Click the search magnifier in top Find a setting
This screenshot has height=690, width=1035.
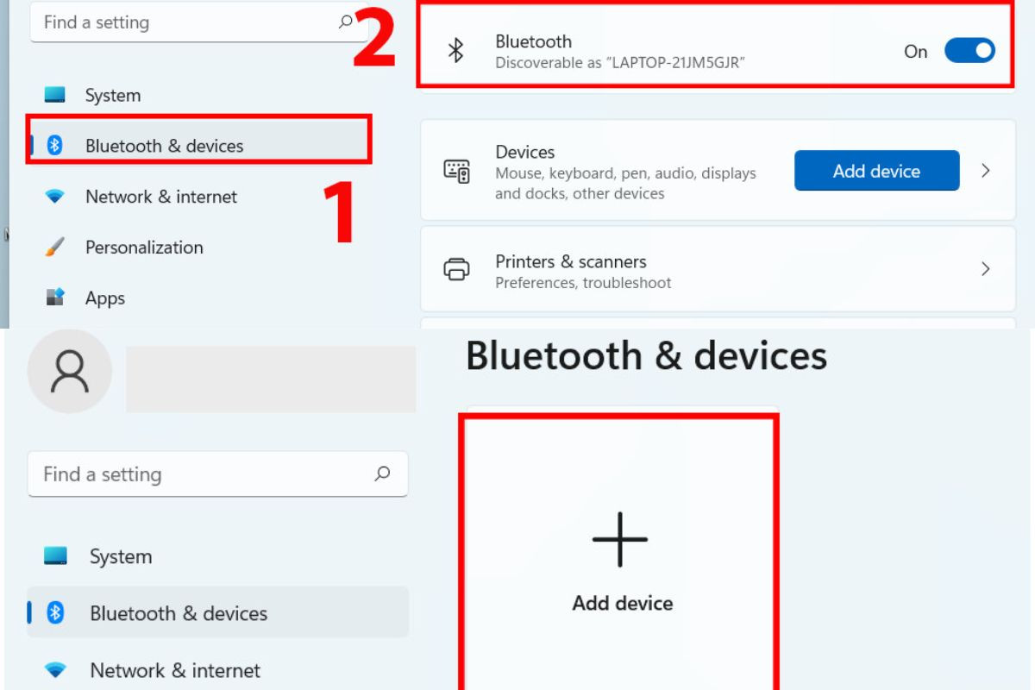pyautogui.click(x=346, y=22)
